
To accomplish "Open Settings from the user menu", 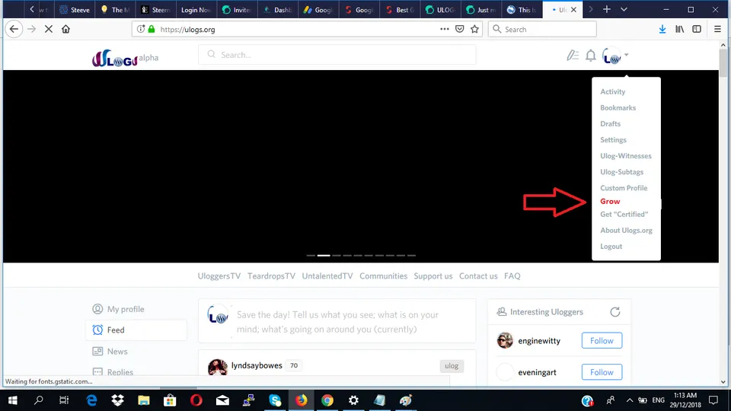I will 613,140.
